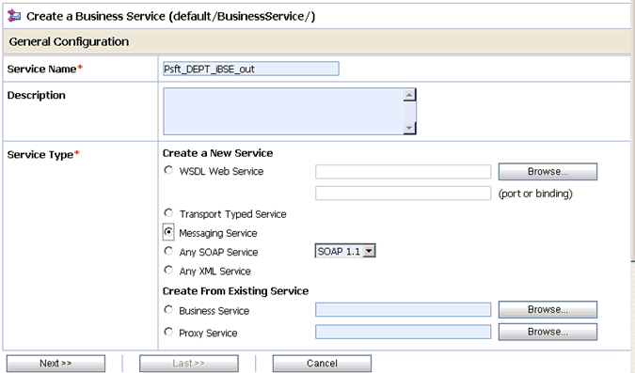The height and width of the screenshot is (373, 635).
Task: Cancel the business service creation
Action: pos(322,364)
